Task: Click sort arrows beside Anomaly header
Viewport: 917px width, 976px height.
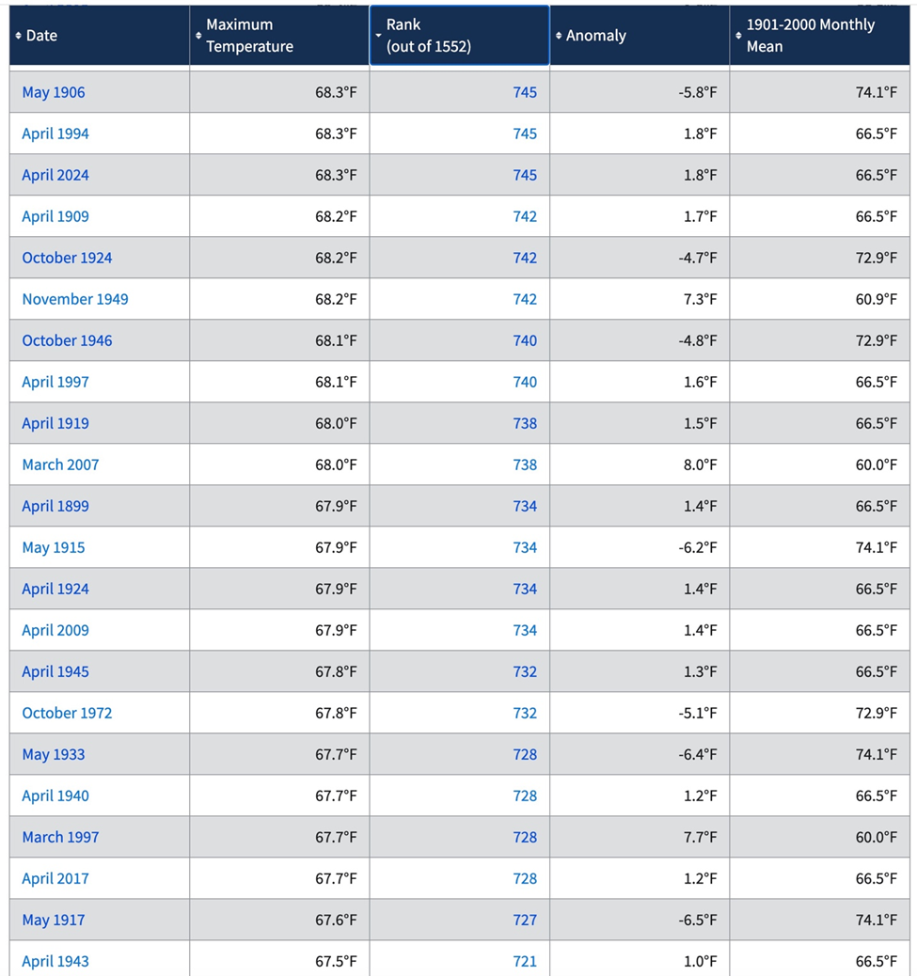Action: coord(559,36)
